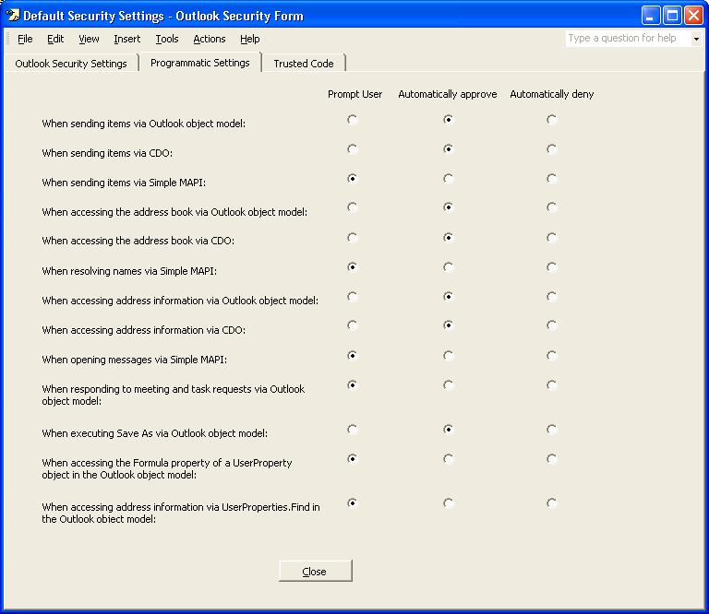Set address information via Outlook object model to Automatically deny

(x=551, y=297)
